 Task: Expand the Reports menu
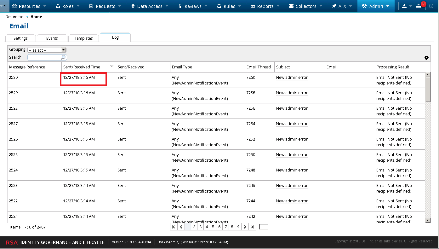pyautogui.click(x=265, y=6)
